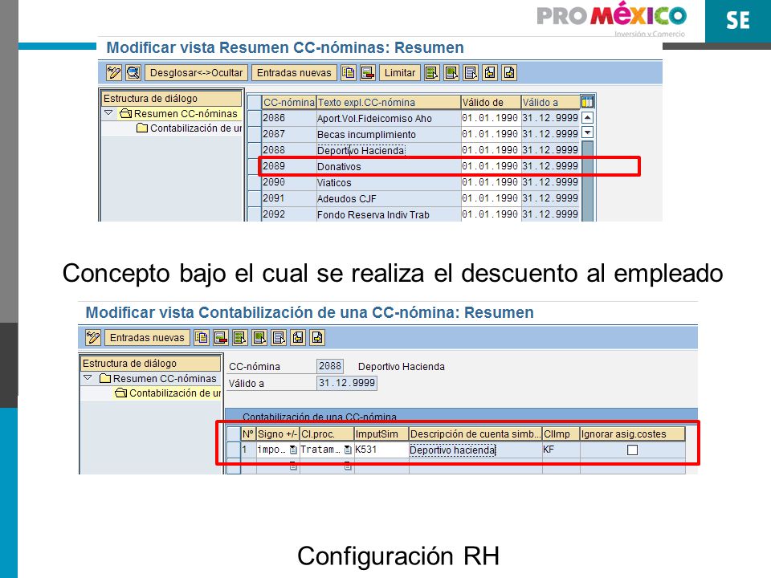Click Entradas nuevas in the Resumen CC-nóminas toolbar

pos(294,73)
